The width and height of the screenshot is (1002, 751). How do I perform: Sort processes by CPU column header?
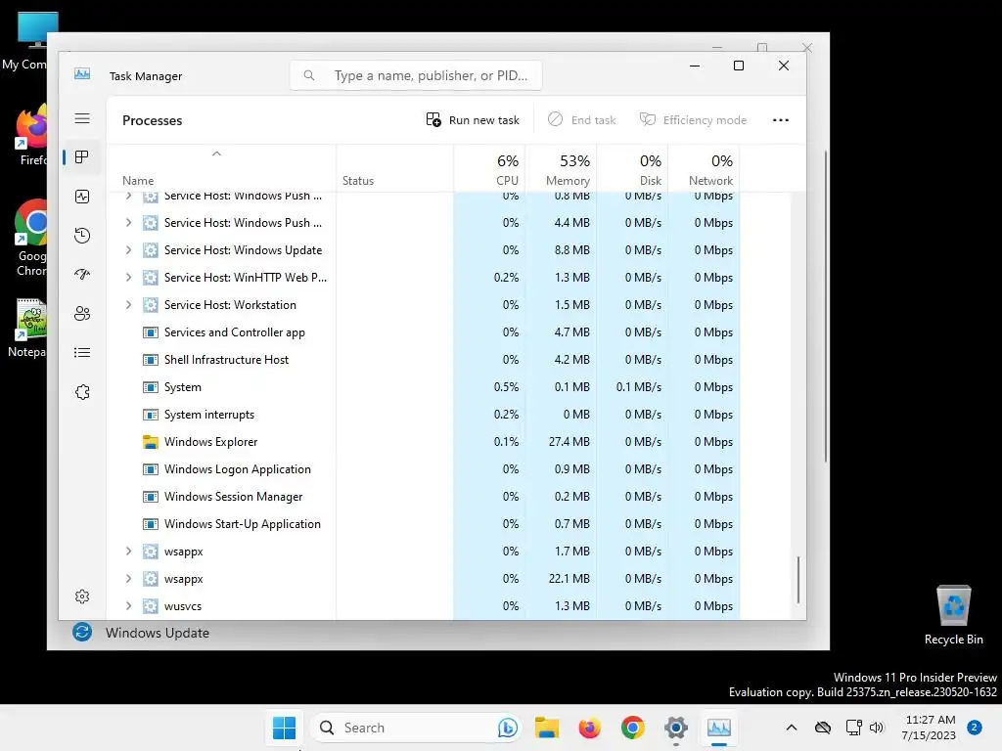coord(489,169)
